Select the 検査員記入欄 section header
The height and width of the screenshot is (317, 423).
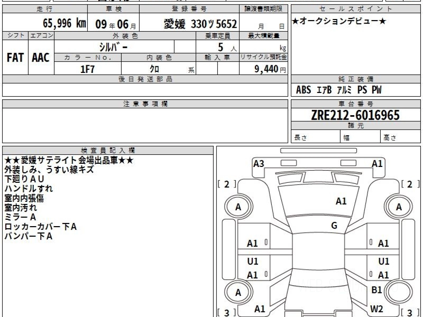pyautogui.click(x=108, y=150)
